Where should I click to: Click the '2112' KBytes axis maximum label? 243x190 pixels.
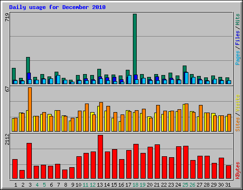7,139
